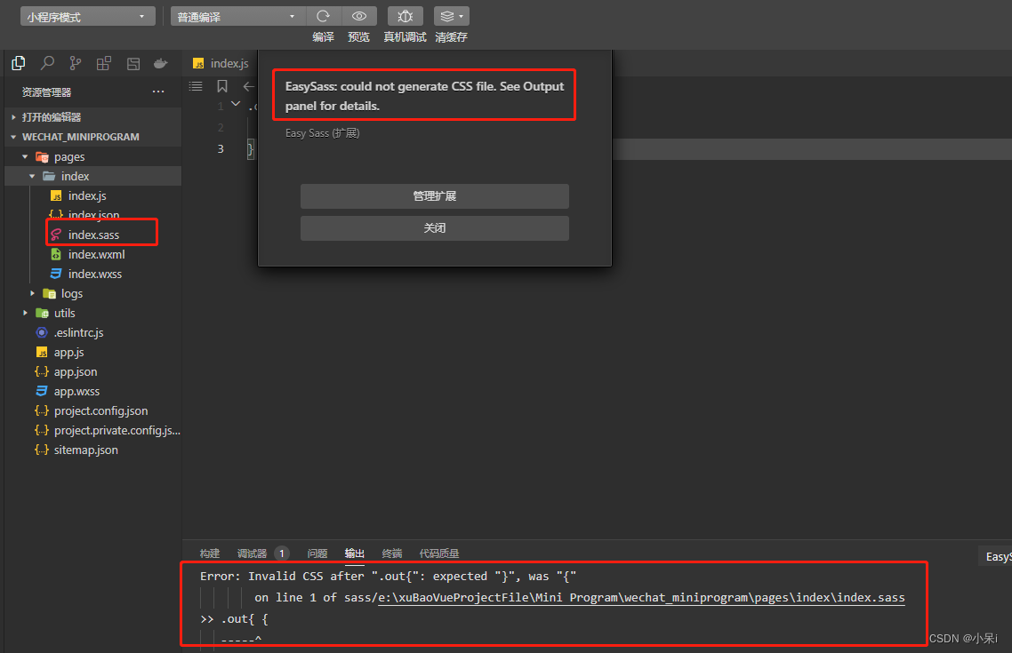Open the 普通编译 compile mode dropdown
1012x653 pixels.
pos(237,15)
